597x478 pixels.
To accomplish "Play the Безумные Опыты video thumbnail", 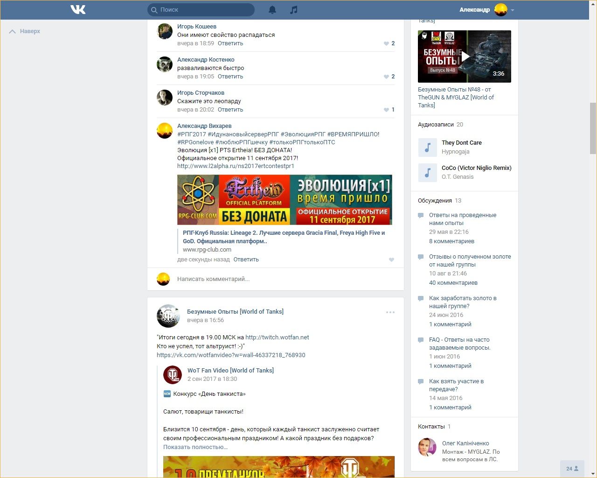I will click(x=465, y=56).
